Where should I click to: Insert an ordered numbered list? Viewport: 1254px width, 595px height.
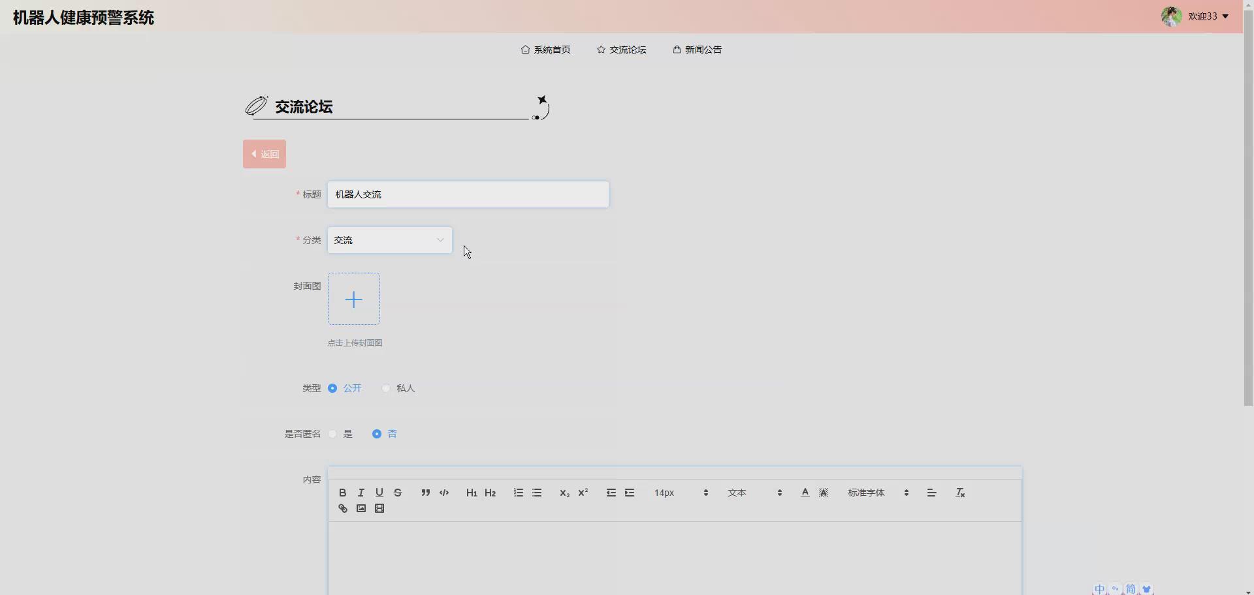coord(518,493)
